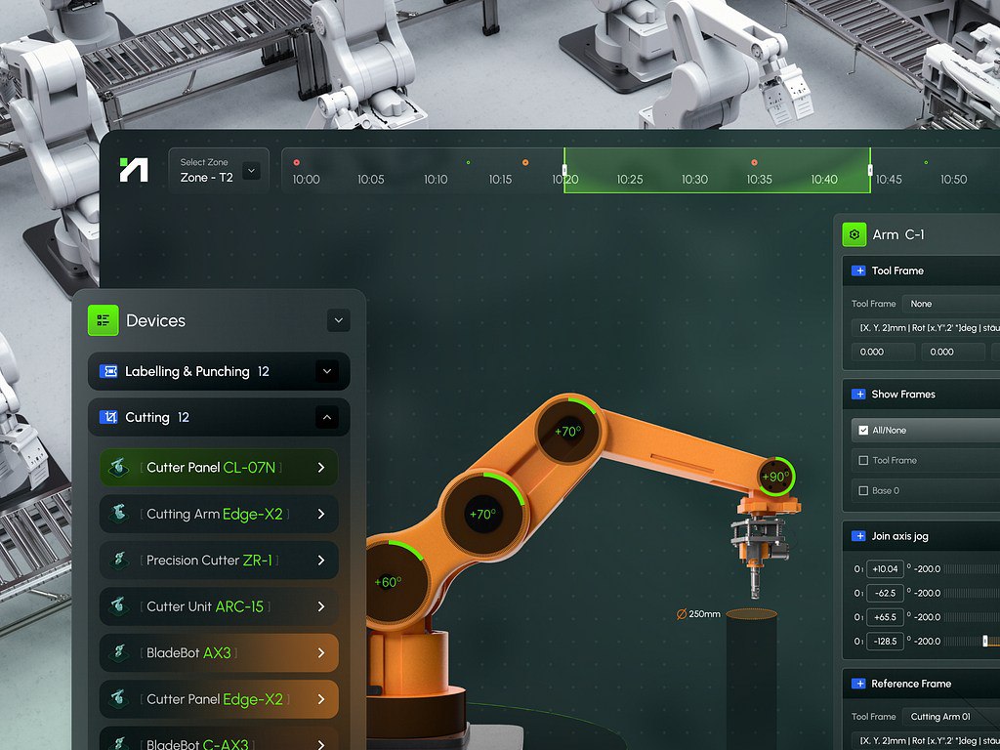The image size is (1000, 750).
Task: Click the green Devices panel icon
Action: click(x=103, y=320)
